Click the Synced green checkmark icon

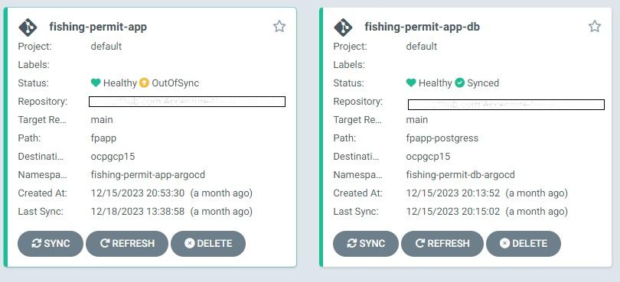459,83
